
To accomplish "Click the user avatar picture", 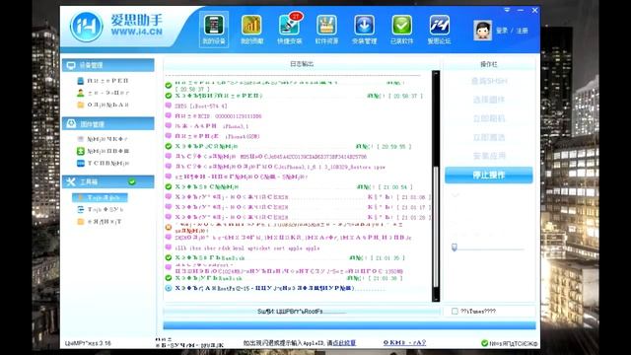I will (x=482, y=31).
